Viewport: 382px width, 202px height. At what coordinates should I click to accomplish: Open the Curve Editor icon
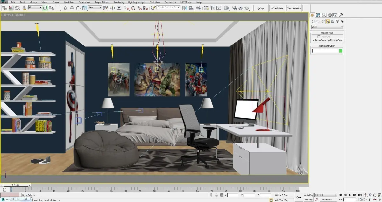[213, 8]
